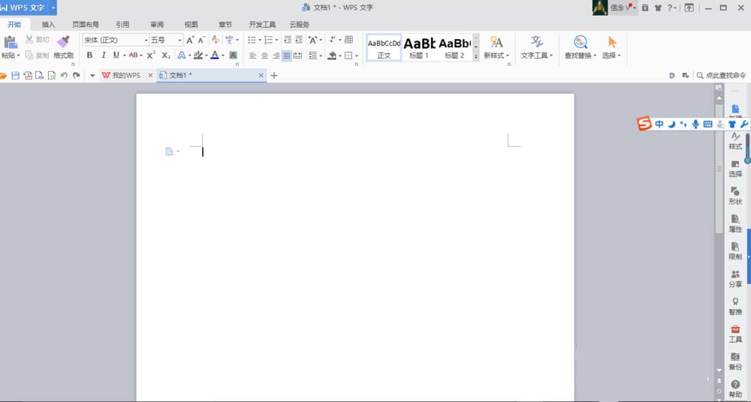Click the Format Painter (格式刷) brush icon
751x402 pixels.
[x=63, y=42]
